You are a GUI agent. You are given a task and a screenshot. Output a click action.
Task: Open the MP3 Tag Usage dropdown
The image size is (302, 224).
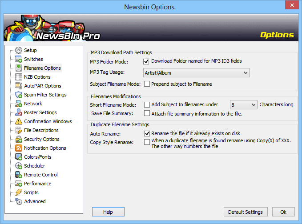click(196, 73)
